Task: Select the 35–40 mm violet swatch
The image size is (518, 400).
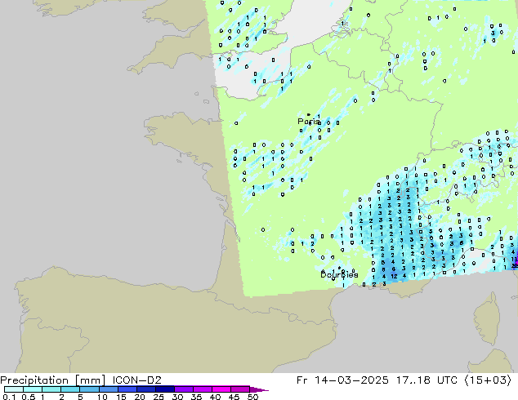Action: coord(202,389)
